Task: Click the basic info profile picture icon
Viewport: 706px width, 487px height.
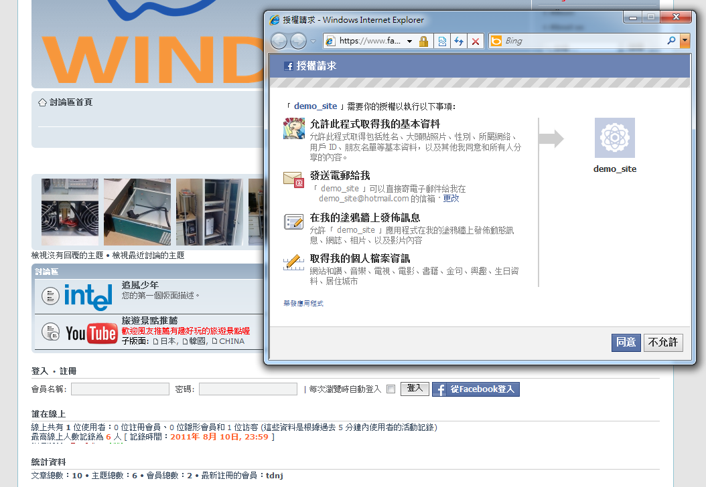Action: click(x=294, y=128)
